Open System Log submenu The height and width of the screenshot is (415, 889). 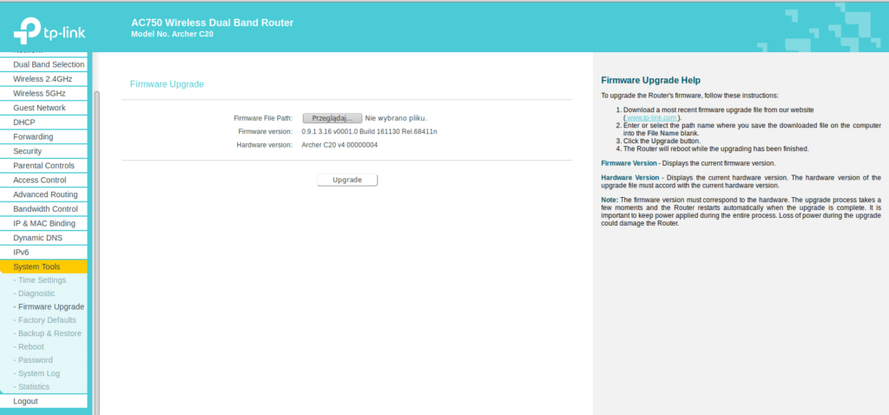coord(39,373)
